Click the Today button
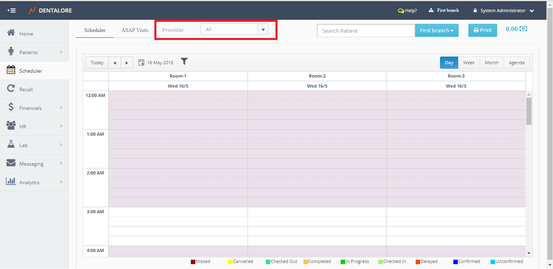The image size is (553, 269). click(x=97, y=63)
